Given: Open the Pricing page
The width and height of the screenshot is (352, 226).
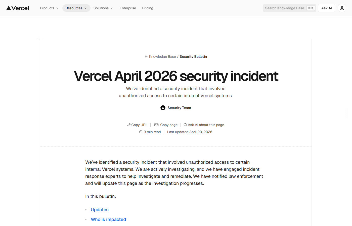Looking at the screenshot, I should click(148, 8).
